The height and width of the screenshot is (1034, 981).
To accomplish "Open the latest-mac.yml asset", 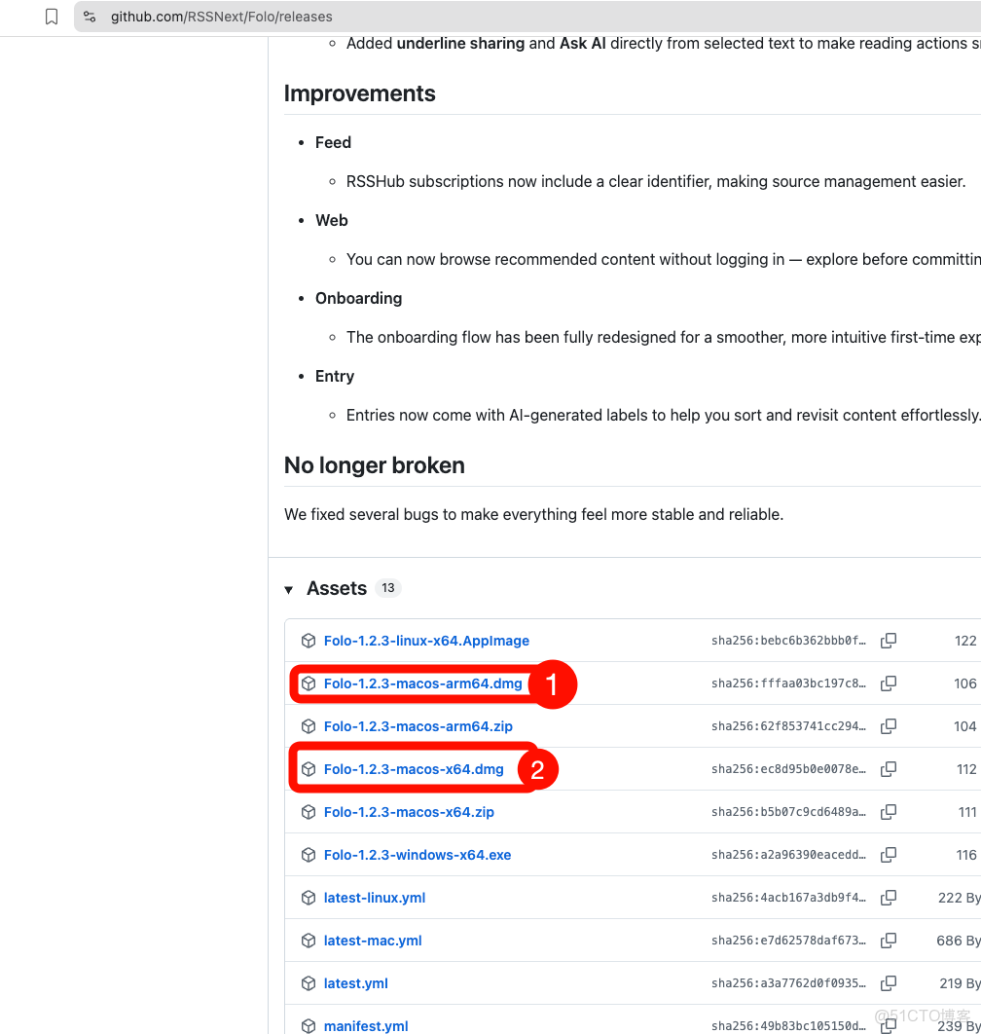I will pos(373,941).
